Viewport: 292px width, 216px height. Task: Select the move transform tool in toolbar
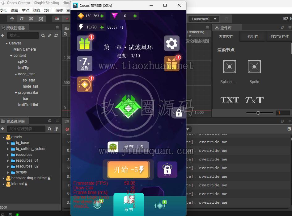click(12, 19)
